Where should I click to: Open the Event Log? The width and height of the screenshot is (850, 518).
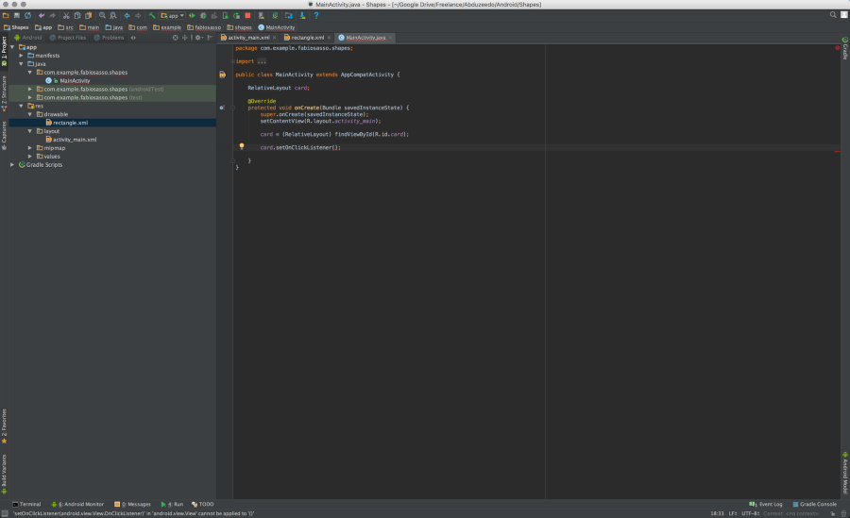point(765,504)
